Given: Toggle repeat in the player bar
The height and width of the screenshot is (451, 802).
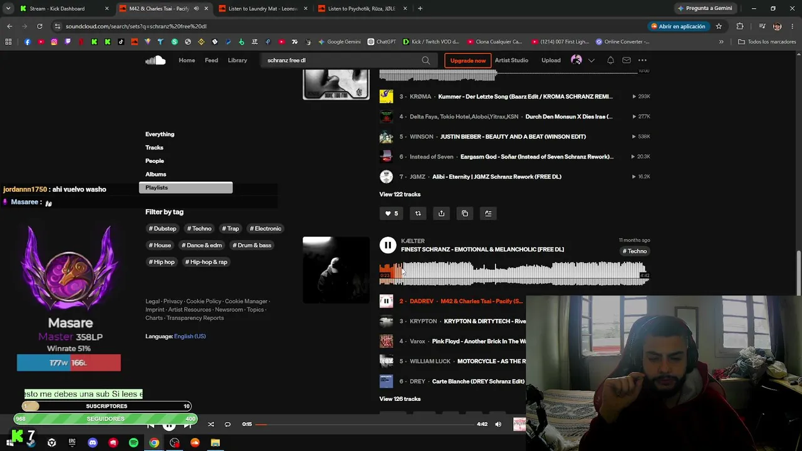Looking at the screenshot, I should [227, 424].
